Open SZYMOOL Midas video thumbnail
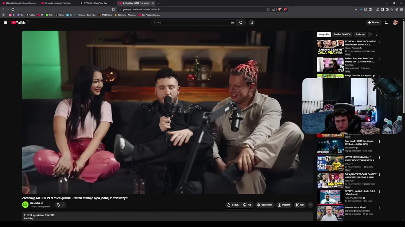The image size is (405, 227). coord(330,48)
